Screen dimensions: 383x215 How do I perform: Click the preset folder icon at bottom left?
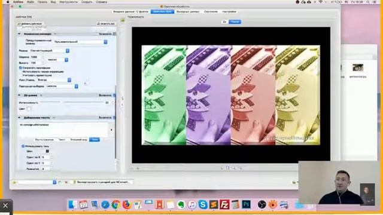click(x=14, y=182)
